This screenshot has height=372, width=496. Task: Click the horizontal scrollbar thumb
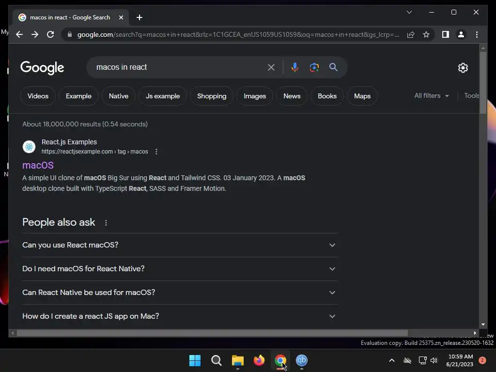[x=212, y=333]
